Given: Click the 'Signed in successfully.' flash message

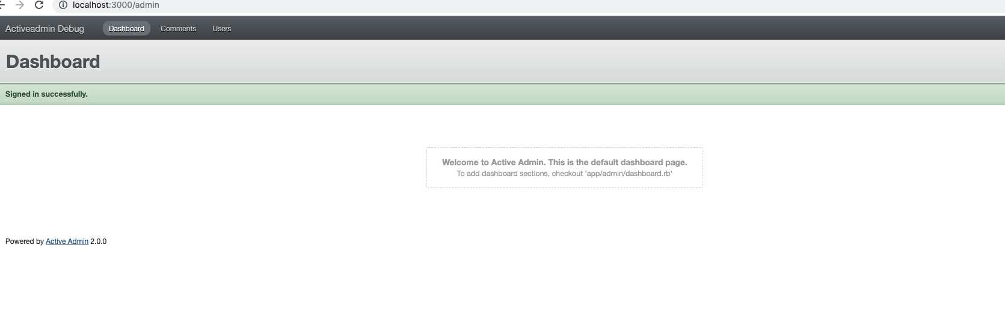Looking at the screenshot, I should [x=46, y=94].
